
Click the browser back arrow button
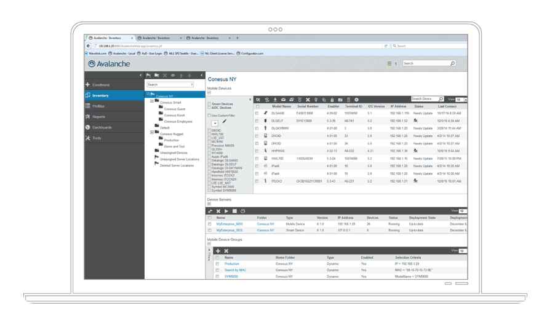[x=88, y=45]
